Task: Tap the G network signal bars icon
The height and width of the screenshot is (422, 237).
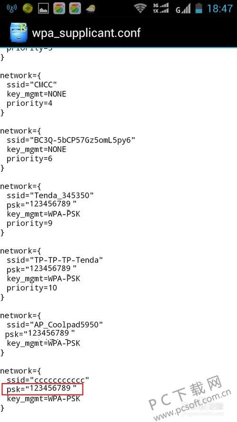Action: tap(182, 9)
